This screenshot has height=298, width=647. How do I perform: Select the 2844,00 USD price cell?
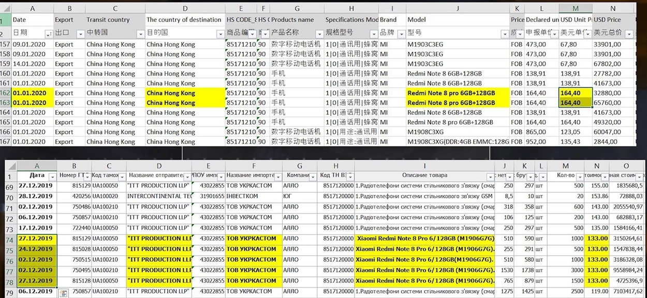613,141
